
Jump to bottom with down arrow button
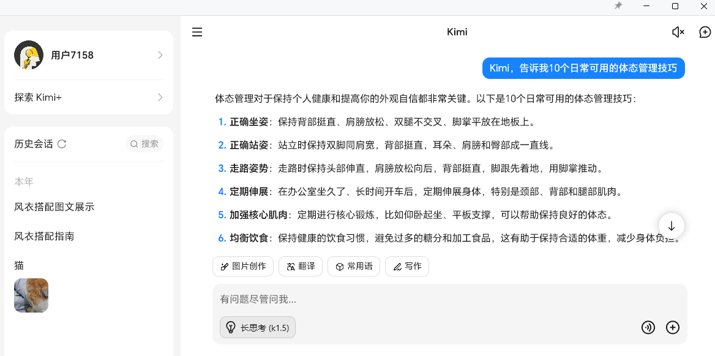[671, 226]
